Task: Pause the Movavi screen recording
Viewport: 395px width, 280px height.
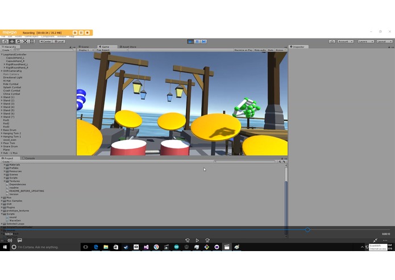Action: (81, 33)
